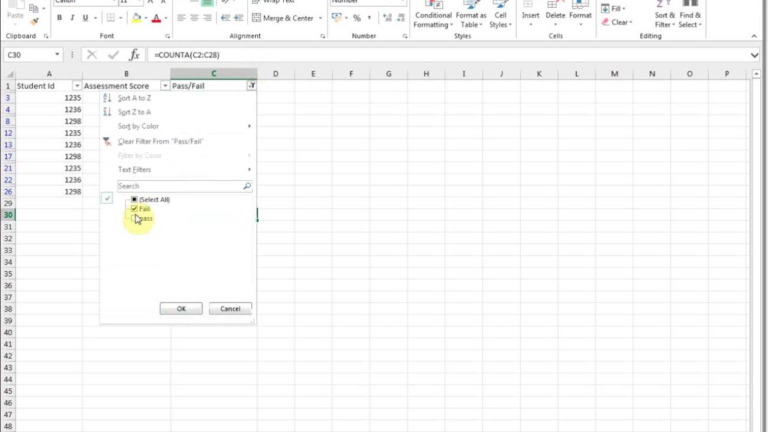Click the Clear Filter funnel icon

pos(107,142)
